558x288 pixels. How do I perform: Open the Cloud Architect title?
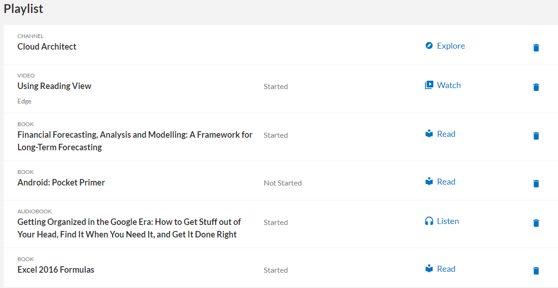coord(47,46)
